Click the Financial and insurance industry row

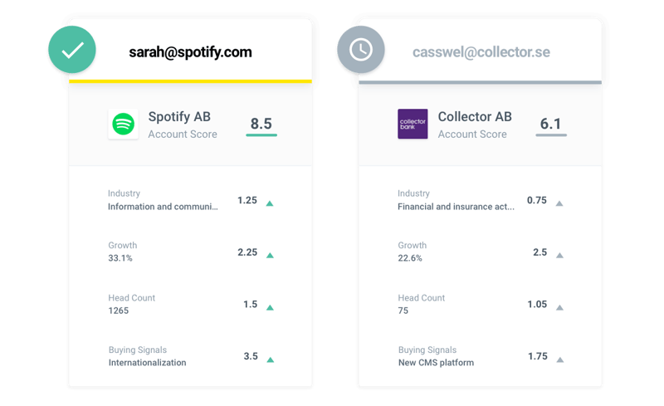(x=456, y=207)
